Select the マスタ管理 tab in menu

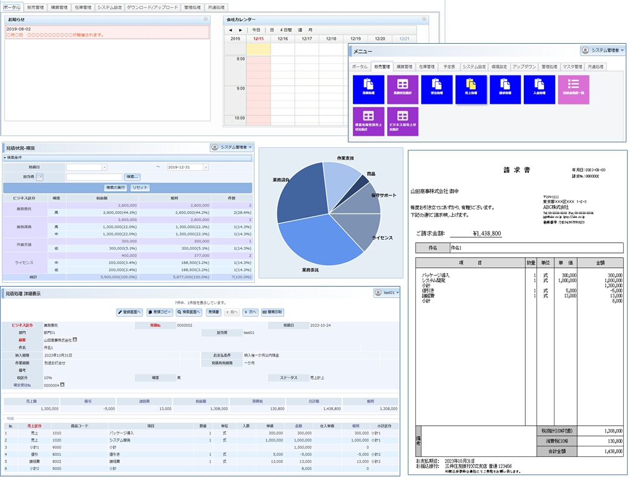[x=572, y=66]
